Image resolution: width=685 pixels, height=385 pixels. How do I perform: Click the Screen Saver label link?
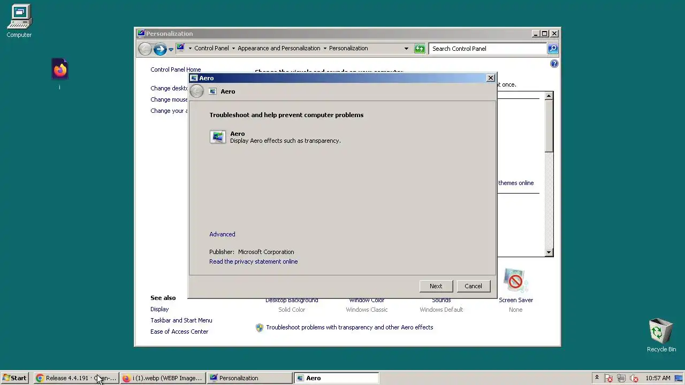516,300
